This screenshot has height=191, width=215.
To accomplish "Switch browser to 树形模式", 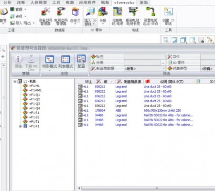I will (50, 62).
